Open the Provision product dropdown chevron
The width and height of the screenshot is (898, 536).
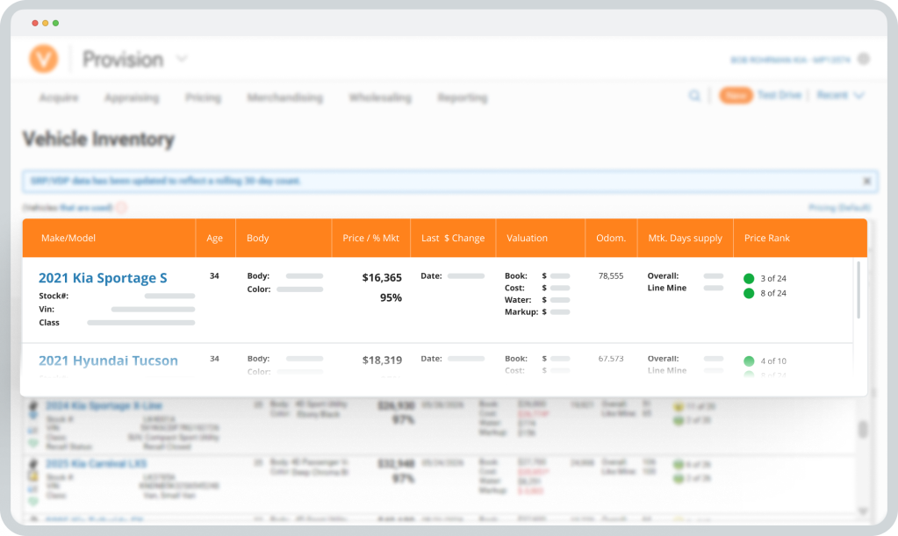182,59
